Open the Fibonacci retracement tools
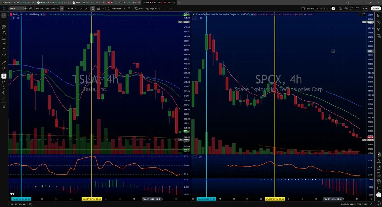 coord(4,27)
